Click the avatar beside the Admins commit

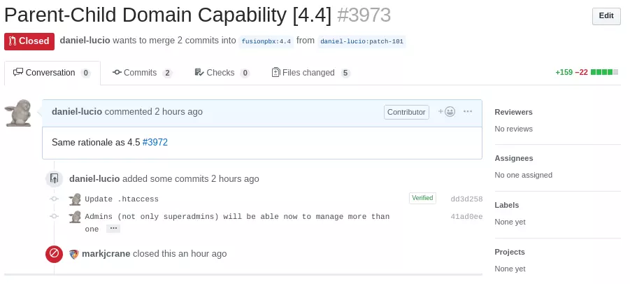tap(75, 217)
